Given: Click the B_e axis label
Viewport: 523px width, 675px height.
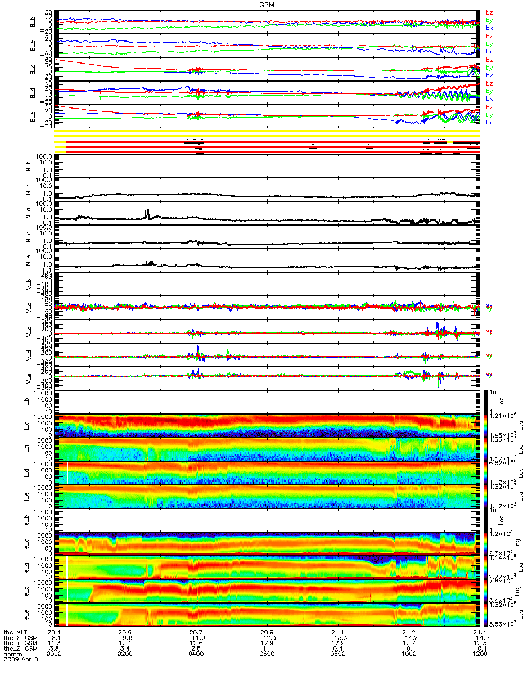Looking at the screenshot, I should click(33, 116).
